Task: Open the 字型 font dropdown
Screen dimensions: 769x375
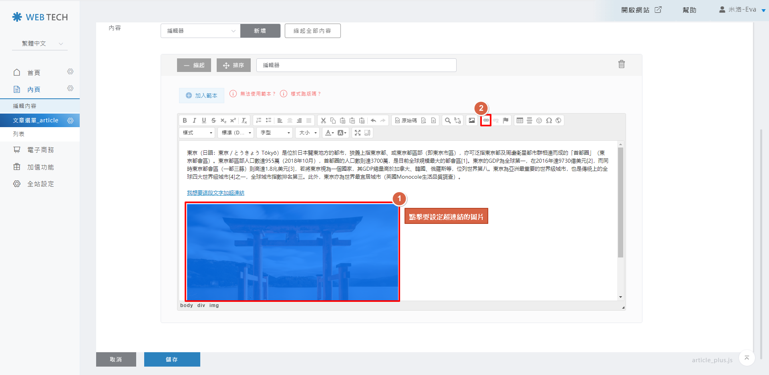Action: 275,133
